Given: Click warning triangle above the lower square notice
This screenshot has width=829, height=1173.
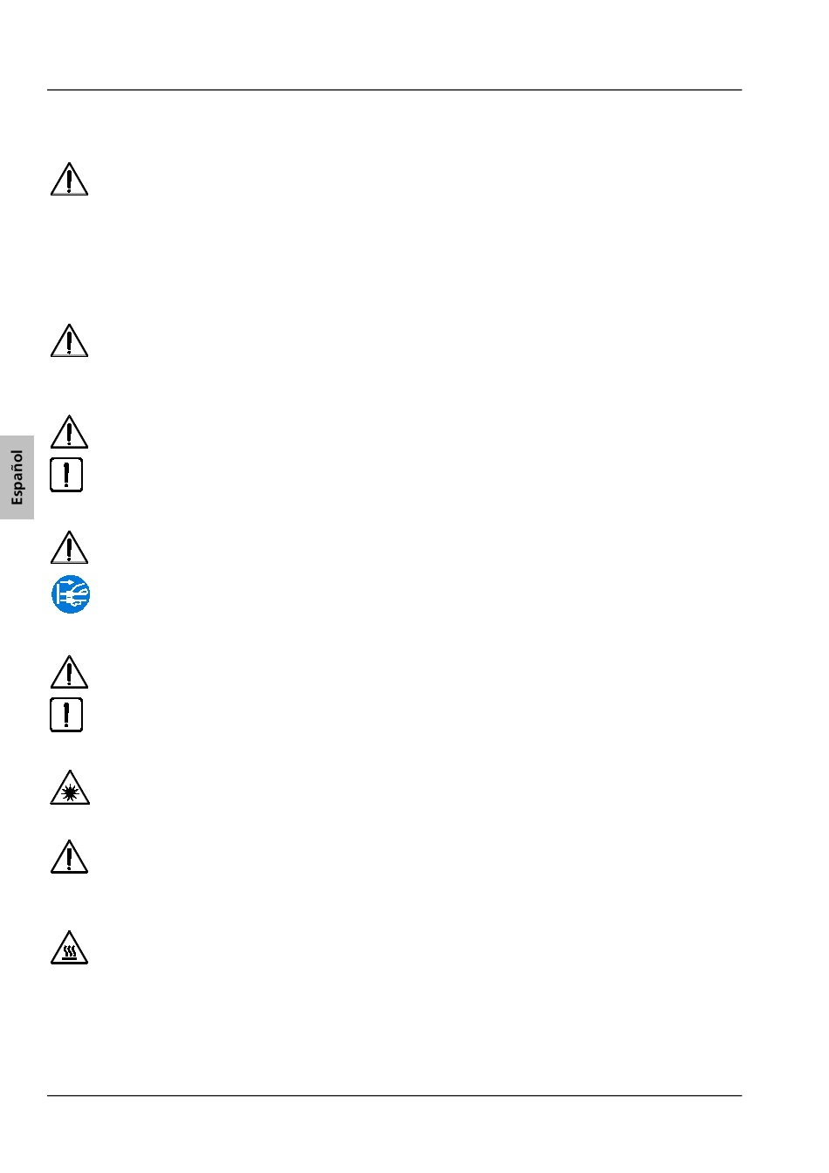Looking at the screenshot, I should coord(69,672).
